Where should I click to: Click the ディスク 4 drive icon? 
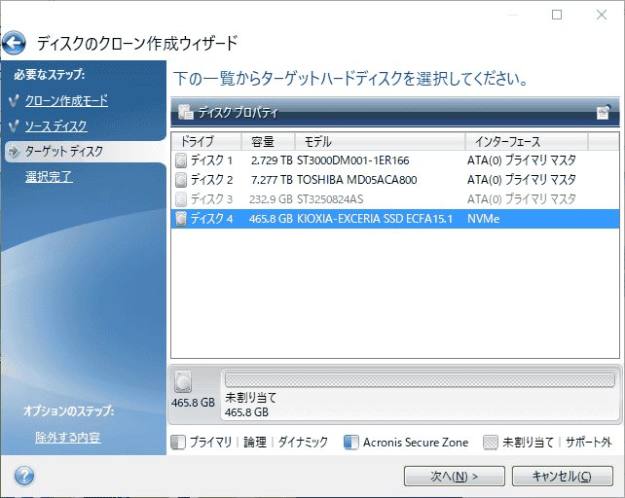[181, 219]
